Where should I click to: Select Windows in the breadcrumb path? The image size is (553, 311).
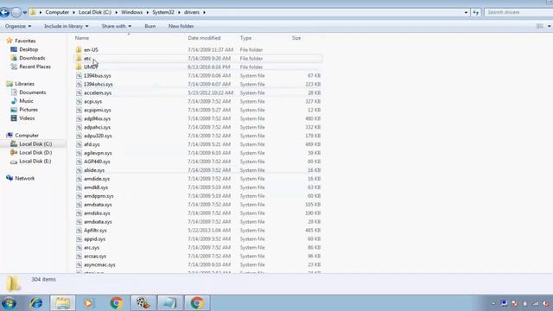[x=131, y=12]
